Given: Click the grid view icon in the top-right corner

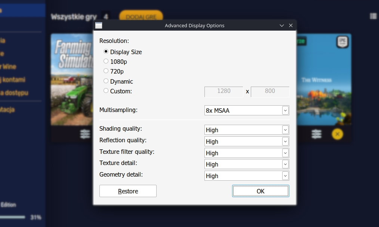Looking at the screenshot, I should coord(373,16).
